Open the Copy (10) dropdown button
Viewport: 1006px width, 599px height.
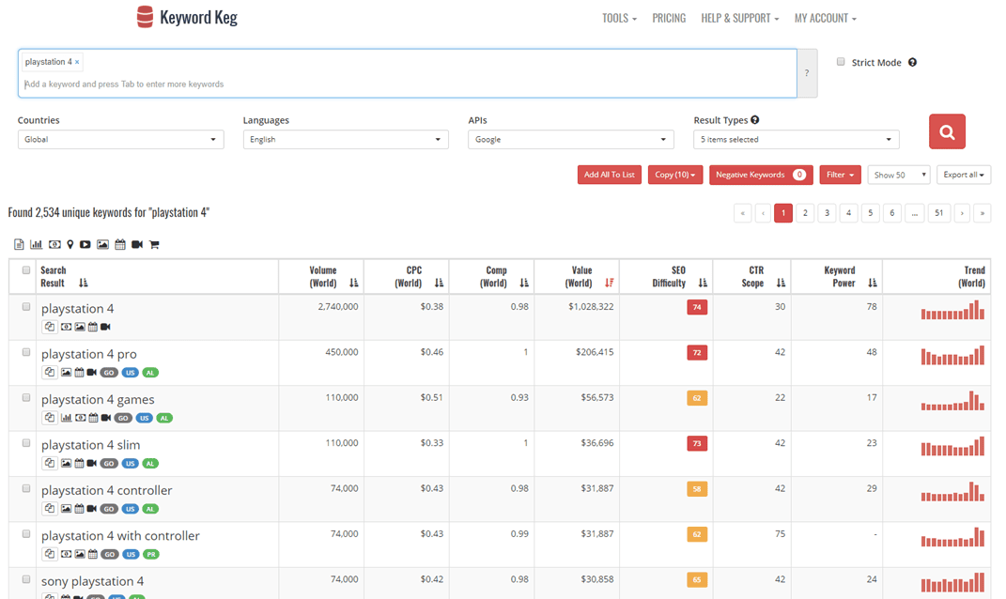pyautogui.click(x=675, y=175)
